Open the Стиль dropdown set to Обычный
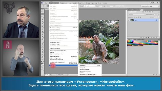The height and width of the screenshot is (91, 162). [89, 6]
